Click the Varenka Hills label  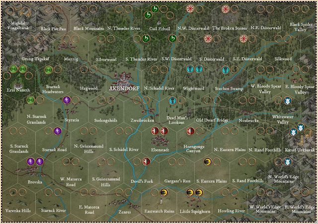tap(18, 211)
